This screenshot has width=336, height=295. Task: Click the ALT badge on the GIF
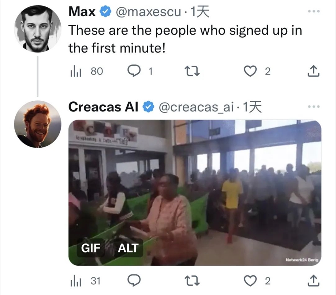[128, 248]
